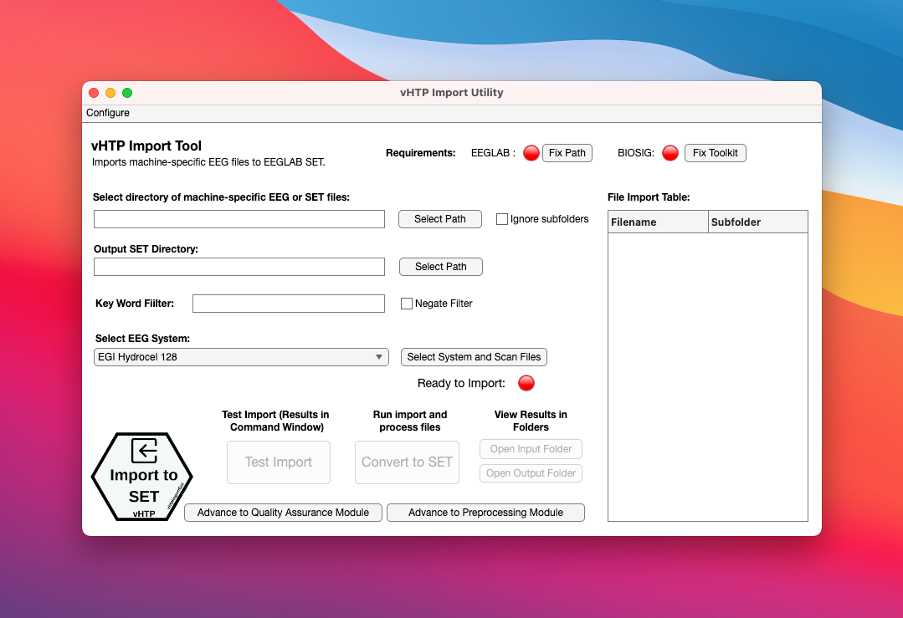Image resolution: width=903 pixels, height=618 pixels.
Task: Click the EEGLAB red status lamp
Action: (x=531, y=153)
